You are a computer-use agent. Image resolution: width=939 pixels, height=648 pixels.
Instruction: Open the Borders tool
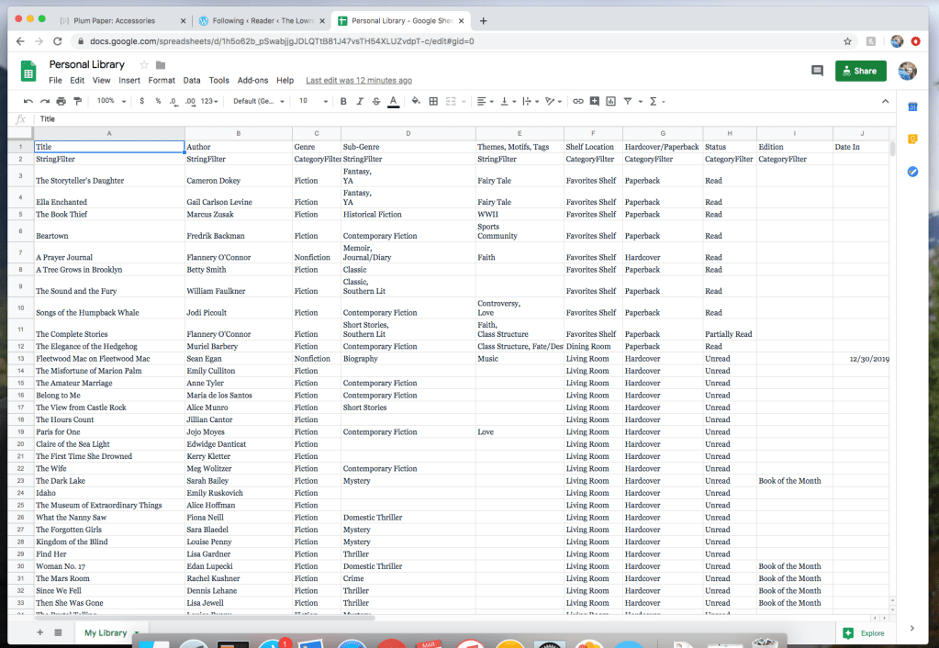(x=433, y=101)
